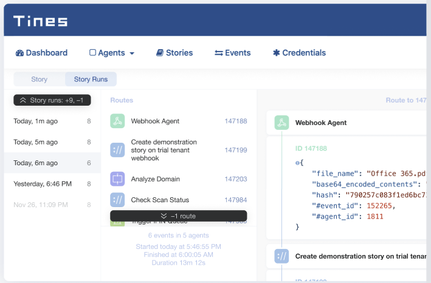Viewport: 431px width, 283px height.
Task: Click the Create demonstration story icon in detail panel
Action: 281,256
